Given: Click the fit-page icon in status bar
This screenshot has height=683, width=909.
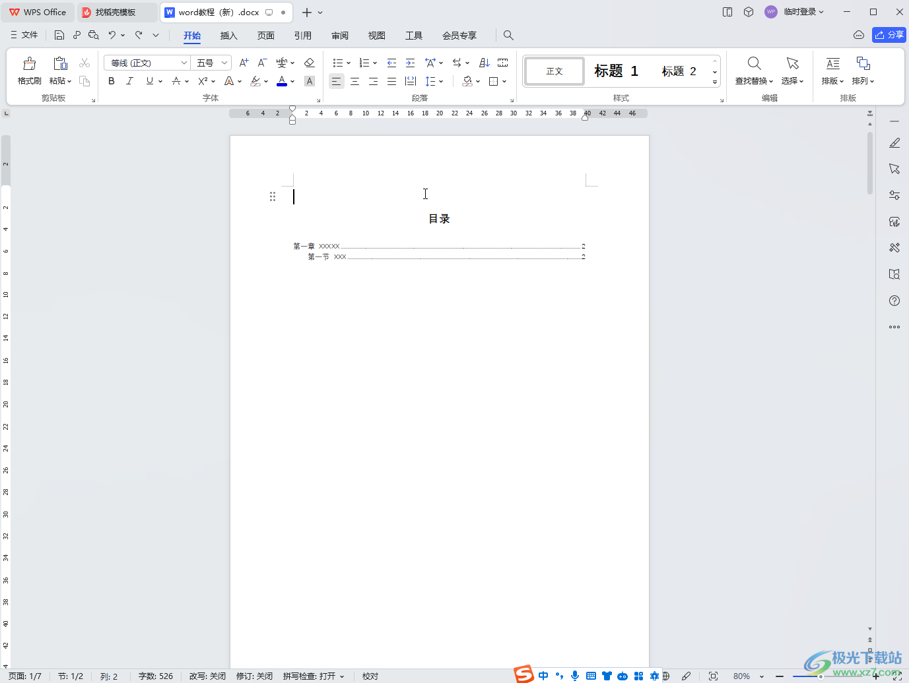Looking at the screenshot, I should tap(713, 676).
